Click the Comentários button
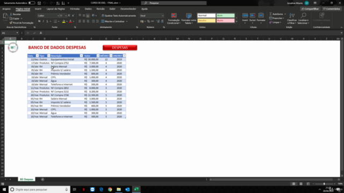The height and width of the screenshot is (193, 344). (332, 9)
